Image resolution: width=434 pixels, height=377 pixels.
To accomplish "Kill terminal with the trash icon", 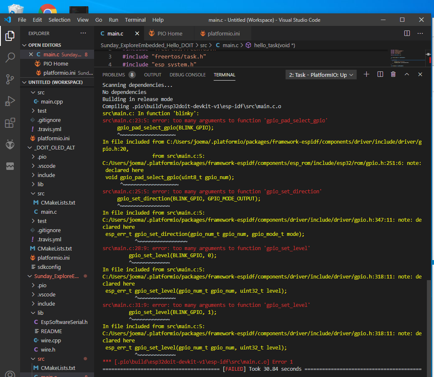I will (393, 74).
